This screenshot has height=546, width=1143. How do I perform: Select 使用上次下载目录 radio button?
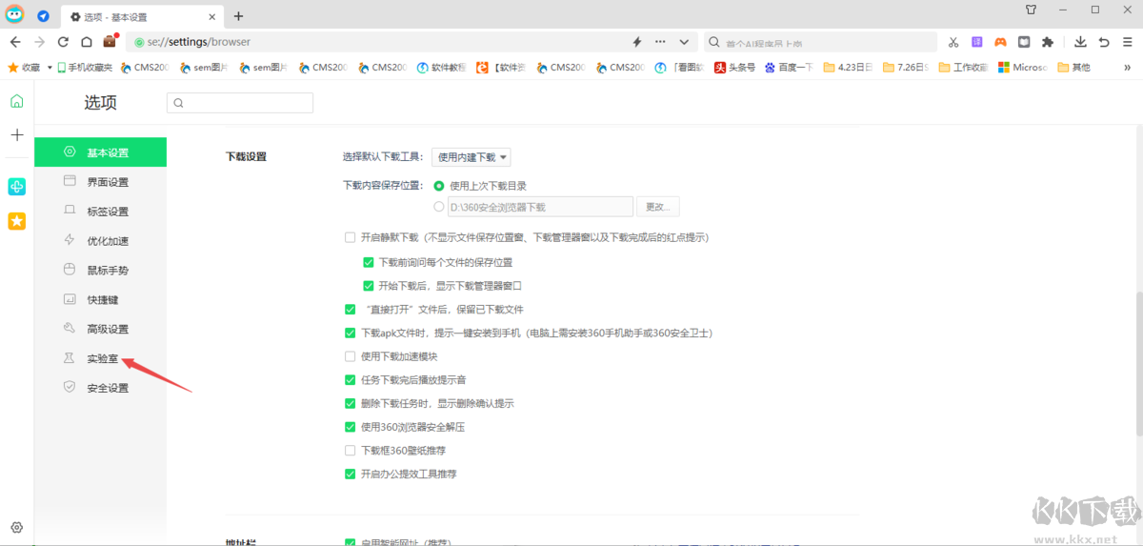439,186
